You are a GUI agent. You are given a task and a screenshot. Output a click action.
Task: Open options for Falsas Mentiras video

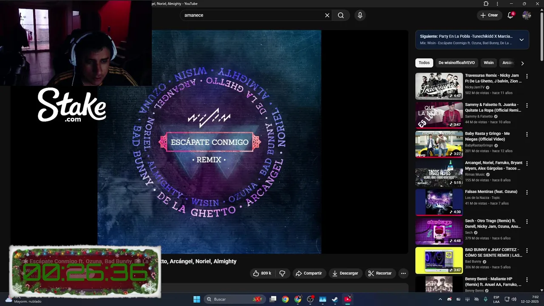527,193
